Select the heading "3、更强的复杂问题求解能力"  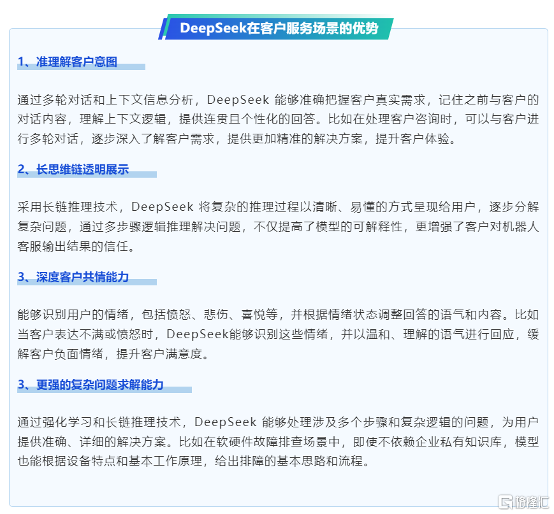point(91,385)
